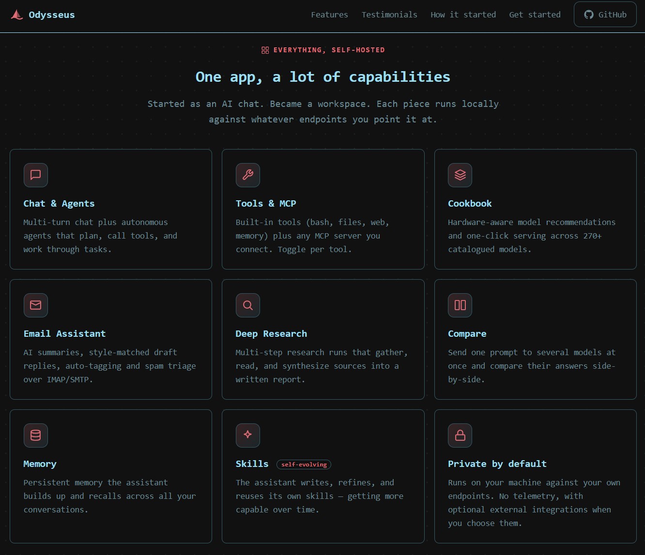Image resolution: width=645 pixels, height=555 pixels.
Task: Click the Compare columns icon
Action: pos(460,305)
